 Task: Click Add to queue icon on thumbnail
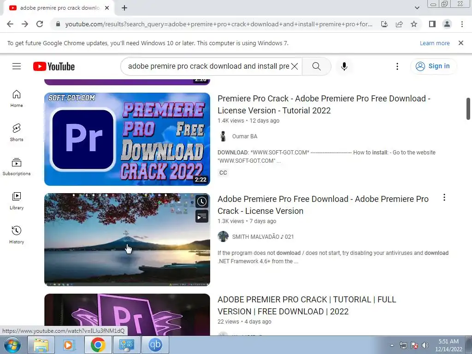[202, 217]
